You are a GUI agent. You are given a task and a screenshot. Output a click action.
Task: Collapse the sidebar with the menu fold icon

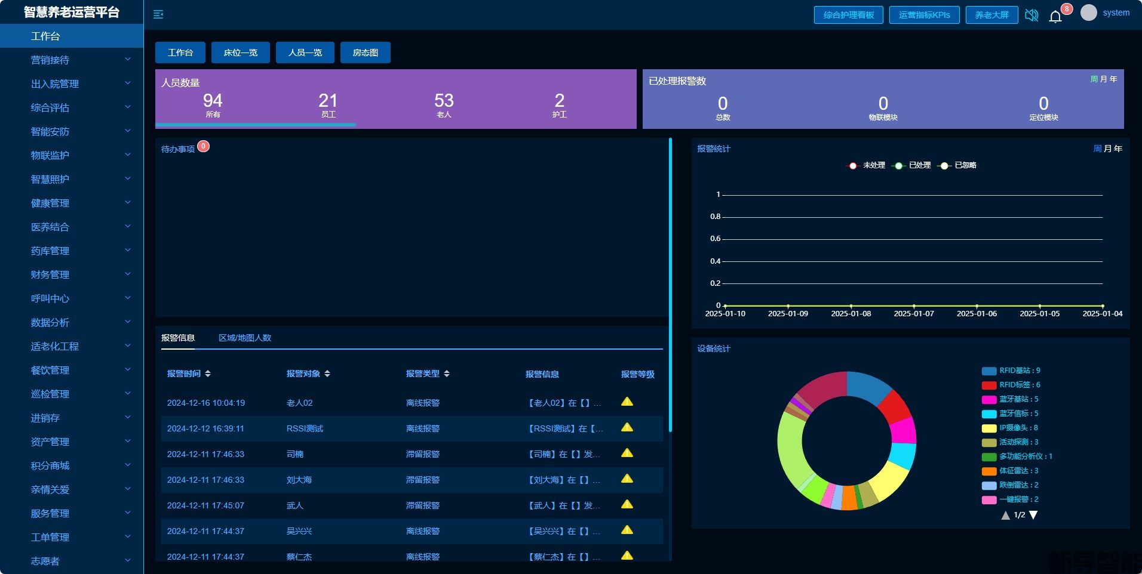158,14
